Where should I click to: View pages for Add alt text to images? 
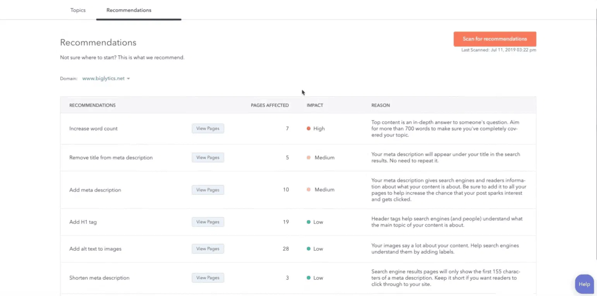coord(208,249)
